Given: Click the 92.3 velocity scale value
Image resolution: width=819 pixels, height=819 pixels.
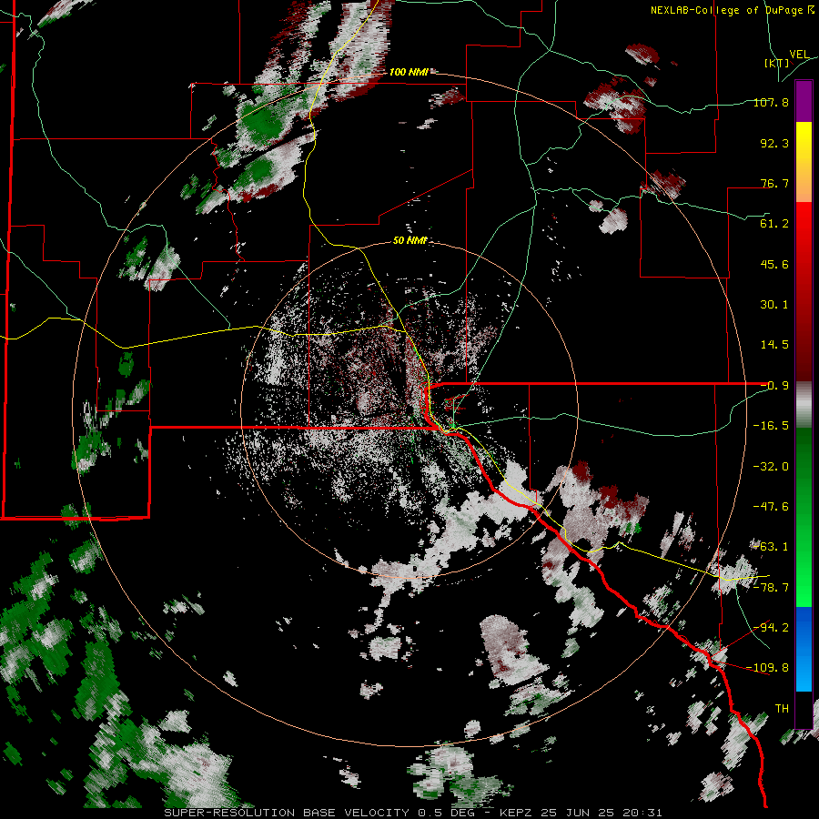Looking at the screenshot, I should 774,143.
